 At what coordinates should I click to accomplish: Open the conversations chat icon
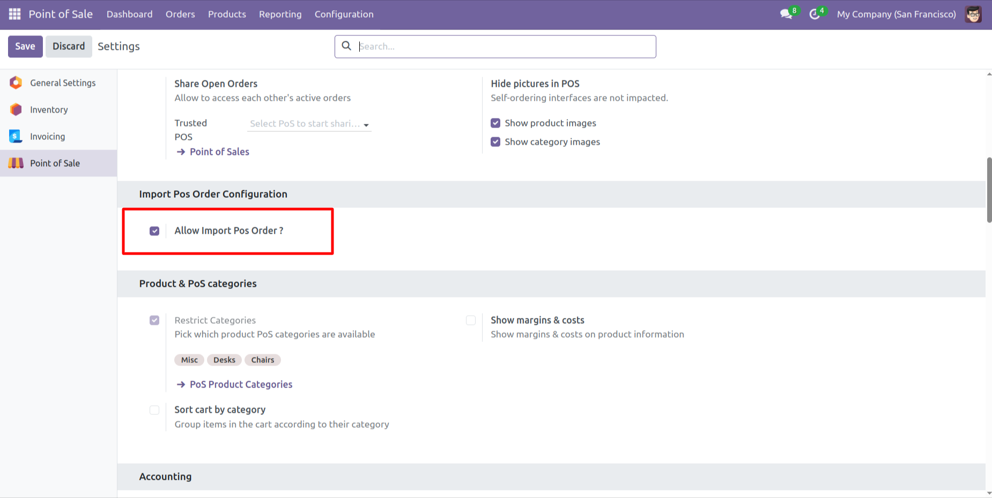click(x=786, y=14)
